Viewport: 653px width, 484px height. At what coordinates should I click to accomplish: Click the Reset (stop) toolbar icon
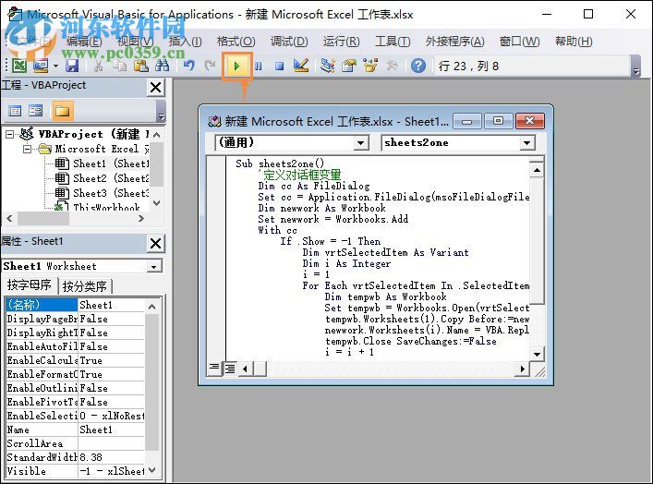278,66
